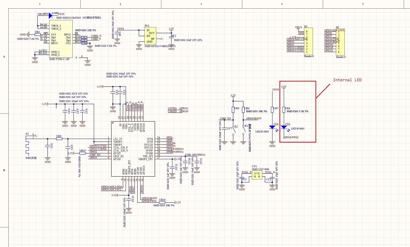Click the red LED symbol CD1

(x=272, y=127)
